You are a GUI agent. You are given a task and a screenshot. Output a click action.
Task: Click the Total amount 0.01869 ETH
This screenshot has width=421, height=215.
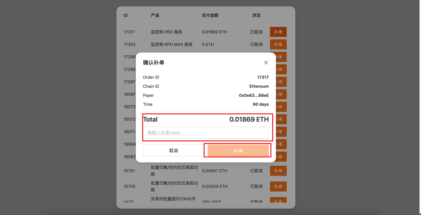pos(249,119)
